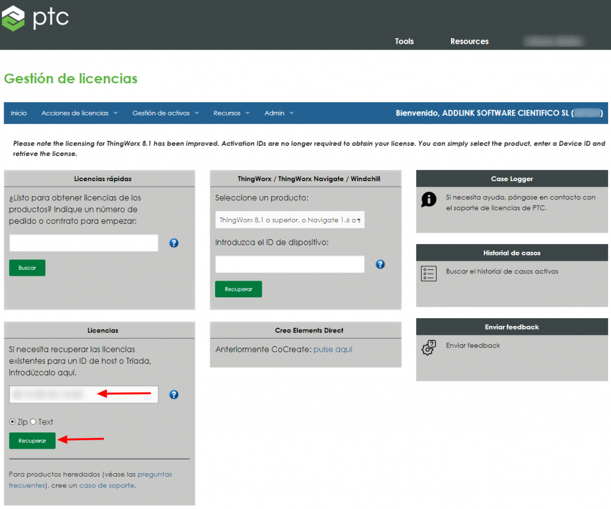
Task: Expand Acciones de licencias menu
Action: pyautogui.click(x=79, y=113)
